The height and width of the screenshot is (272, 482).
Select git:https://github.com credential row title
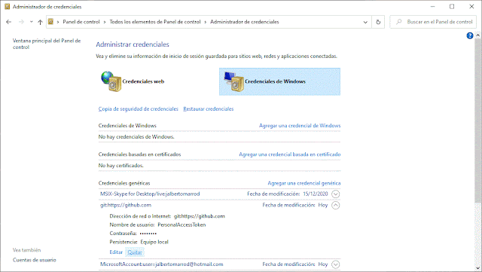(126, 205)
